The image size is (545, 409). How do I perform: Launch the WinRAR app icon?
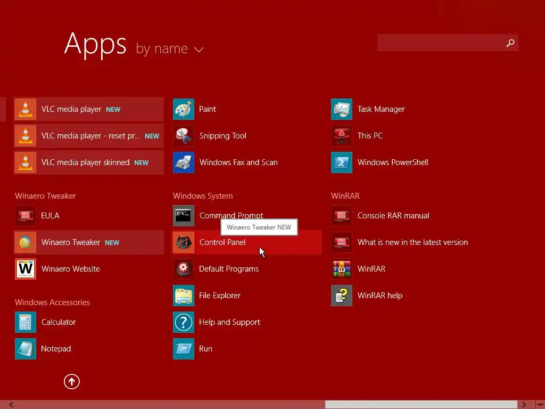tap(342, 269)
